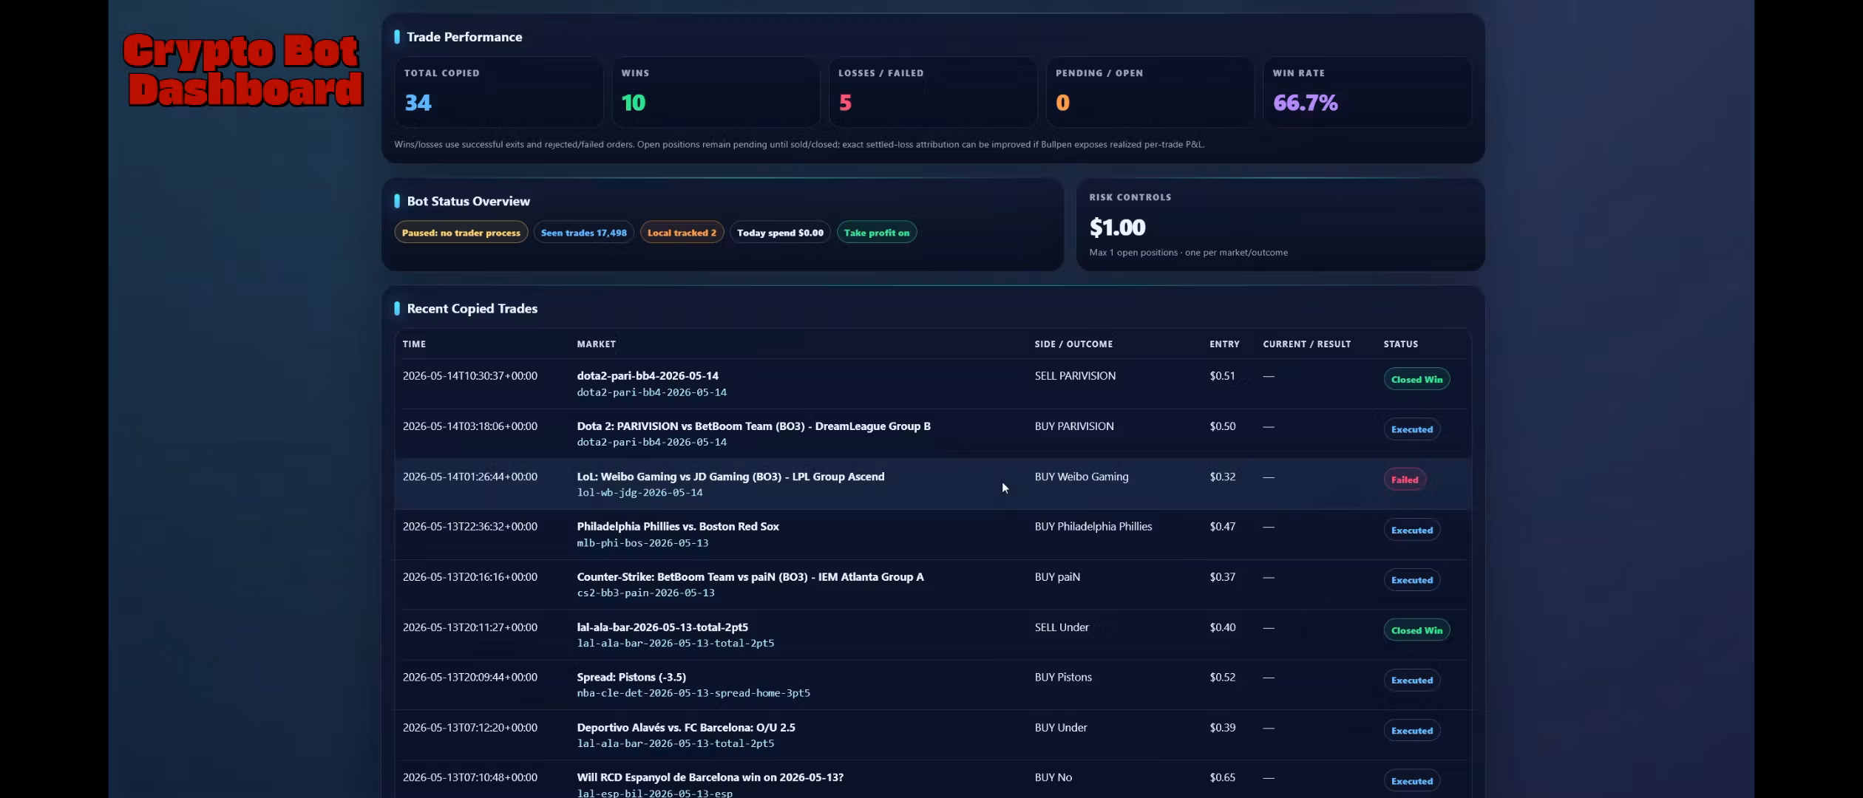Image resolution: width=1863 pixels, height=798 pixels.
Task: Click the Recent Copied Trades heading
Action: pyautogui.click(x=472, y=309)
